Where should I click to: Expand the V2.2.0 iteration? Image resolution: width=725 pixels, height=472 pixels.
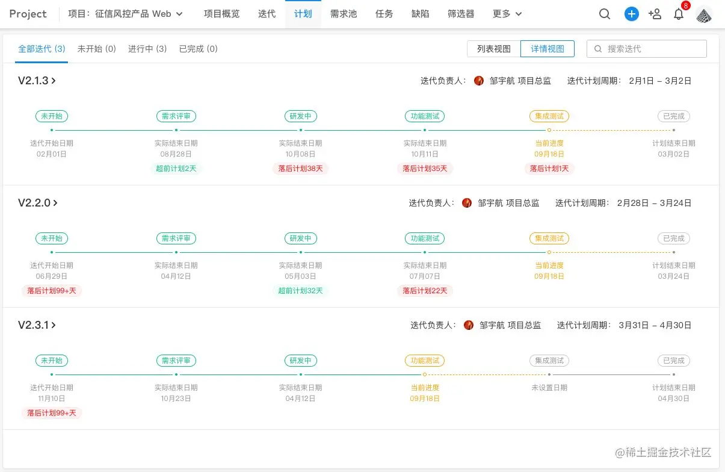[x=38, y=203]
